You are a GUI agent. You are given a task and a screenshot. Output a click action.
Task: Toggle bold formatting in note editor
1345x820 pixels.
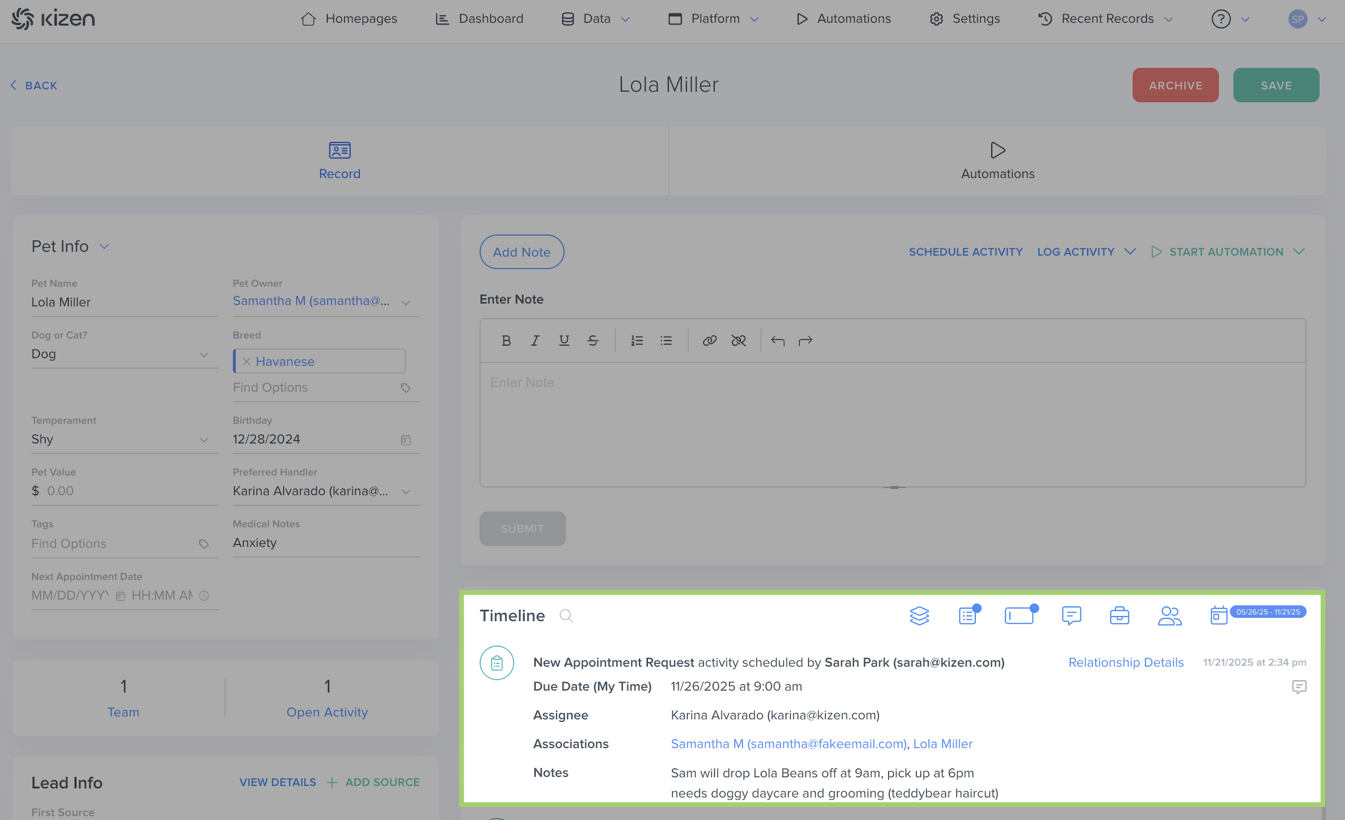click(x=506, y=340)
